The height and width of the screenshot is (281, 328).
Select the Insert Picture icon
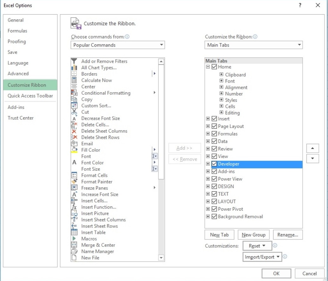(x=74, y=213)
